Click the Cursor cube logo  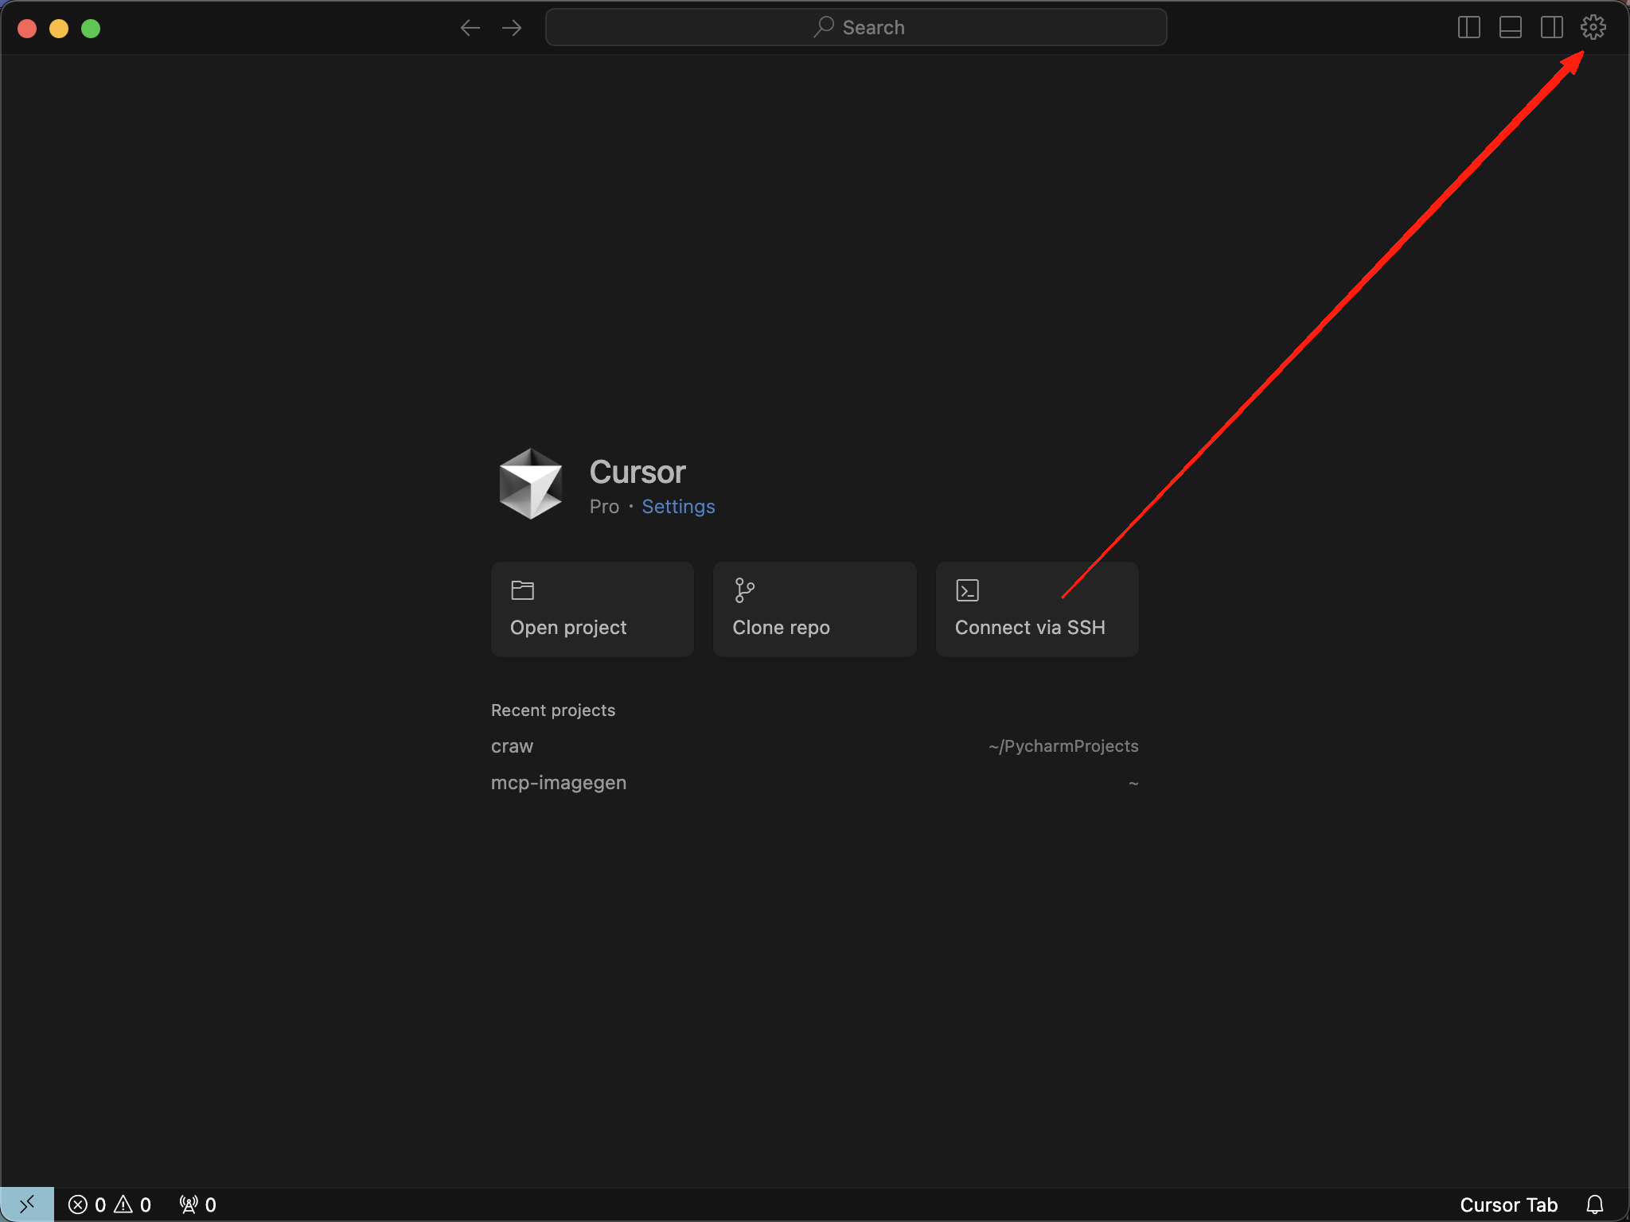(x=531, y=484)
